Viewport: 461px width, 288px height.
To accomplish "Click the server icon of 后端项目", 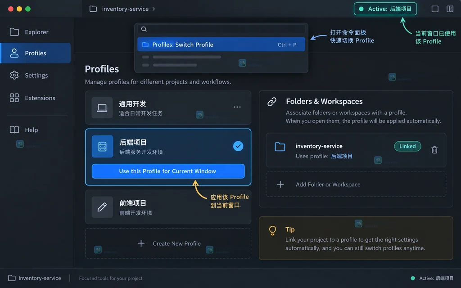I will coord(102,146).
